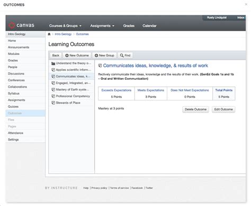Click the folder icon beside Understand the theory
This screenshot has width=251, height=206.
(53, 63)
